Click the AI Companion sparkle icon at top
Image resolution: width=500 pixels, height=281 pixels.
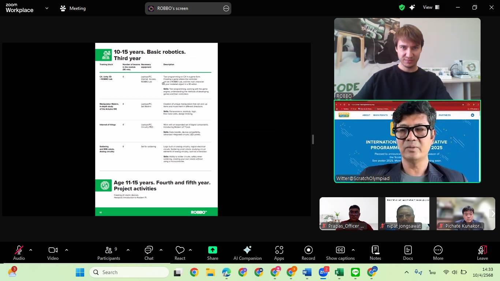pyautogui.click(x=412, y=7)
